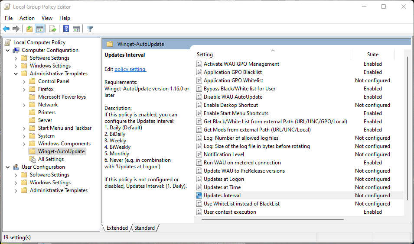Click the Up one level folder icon
This screenshot has width=414, height=244.
(29, 29)
